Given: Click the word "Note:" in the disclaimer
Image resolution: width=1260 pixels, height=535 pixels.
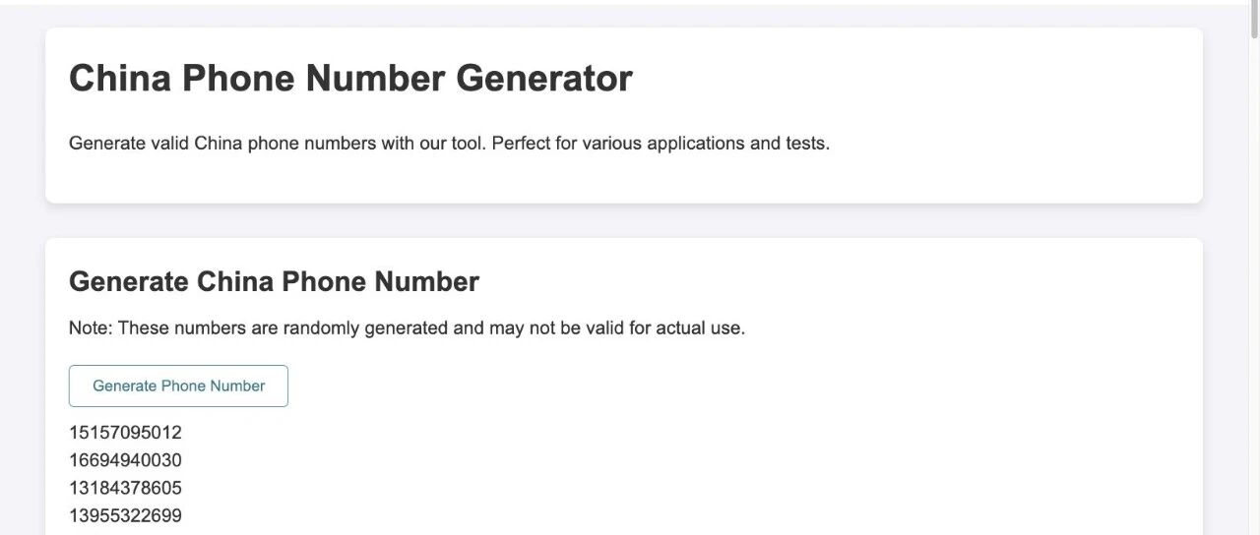Looking at the screenshot, I should pyautogui.click(x=91, y=328).
